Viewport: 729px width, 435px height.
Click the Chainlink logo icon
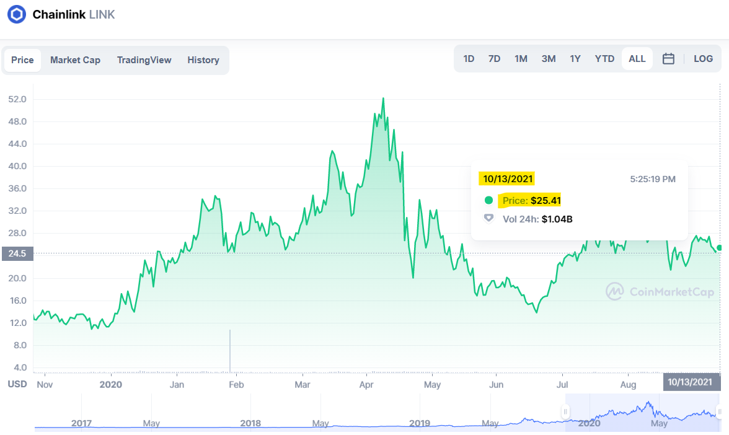tap(17, 14)
